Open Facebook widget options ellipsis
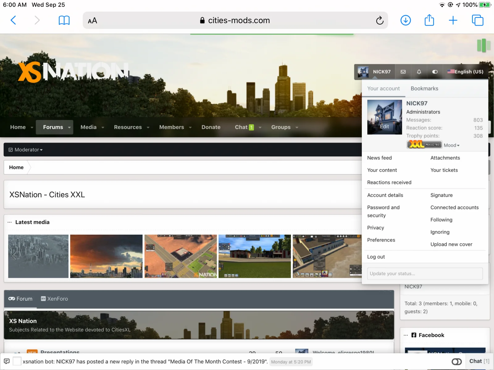 click(x=406, y=335)
